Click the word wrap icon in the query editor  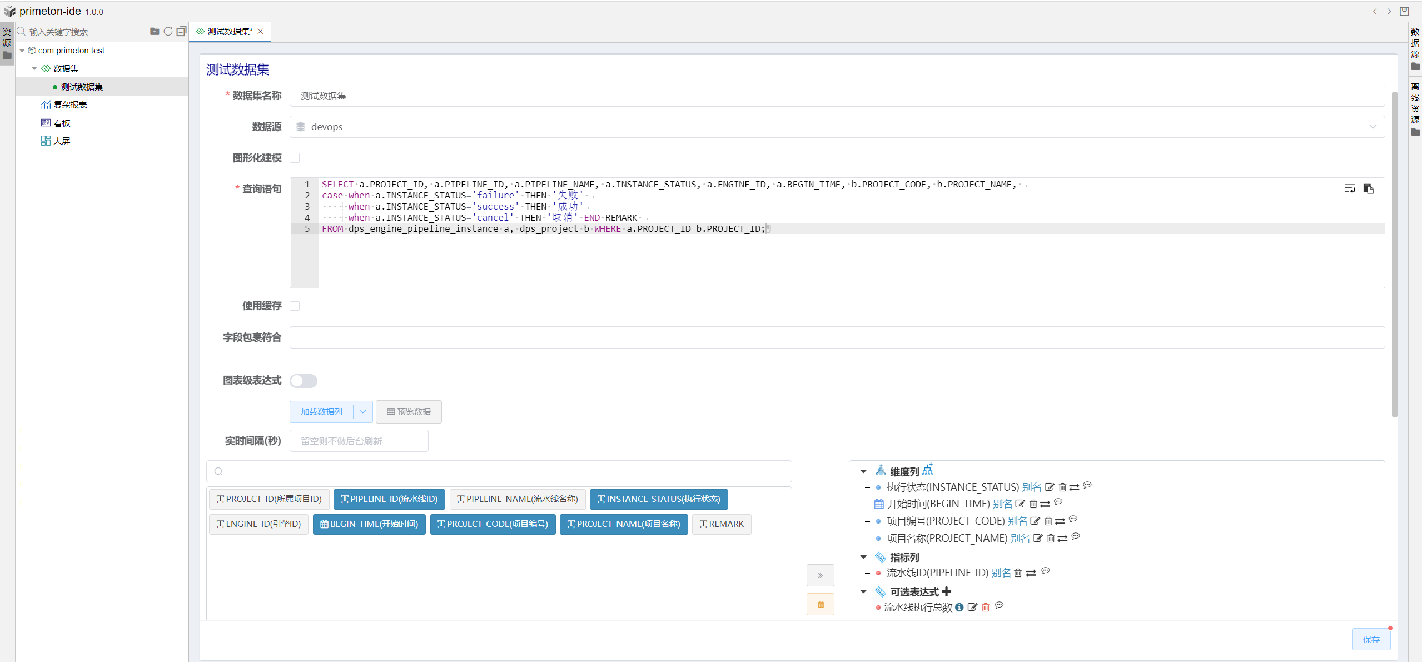tap(1349, 189)
